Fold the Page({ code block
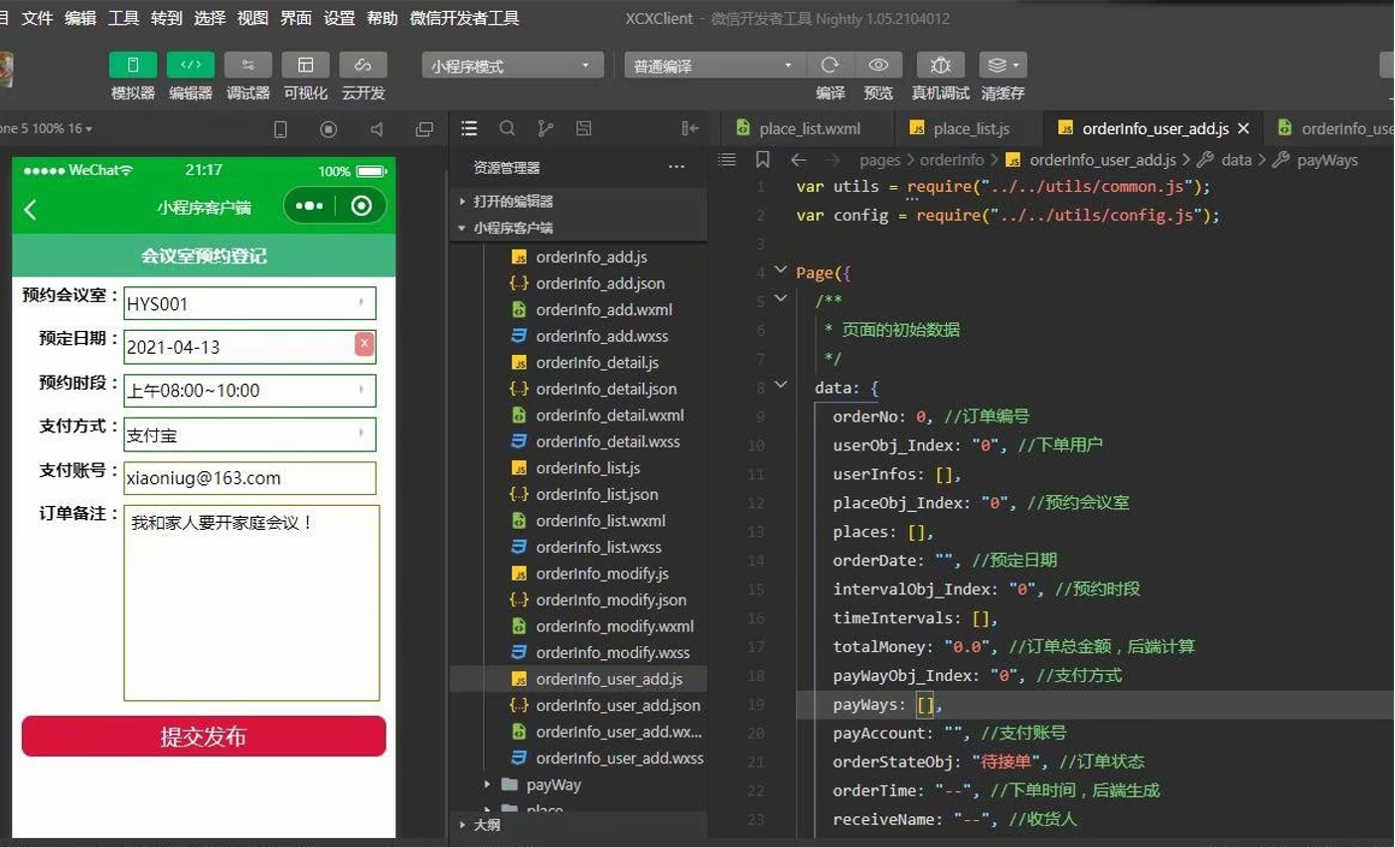 pos(781,269)
